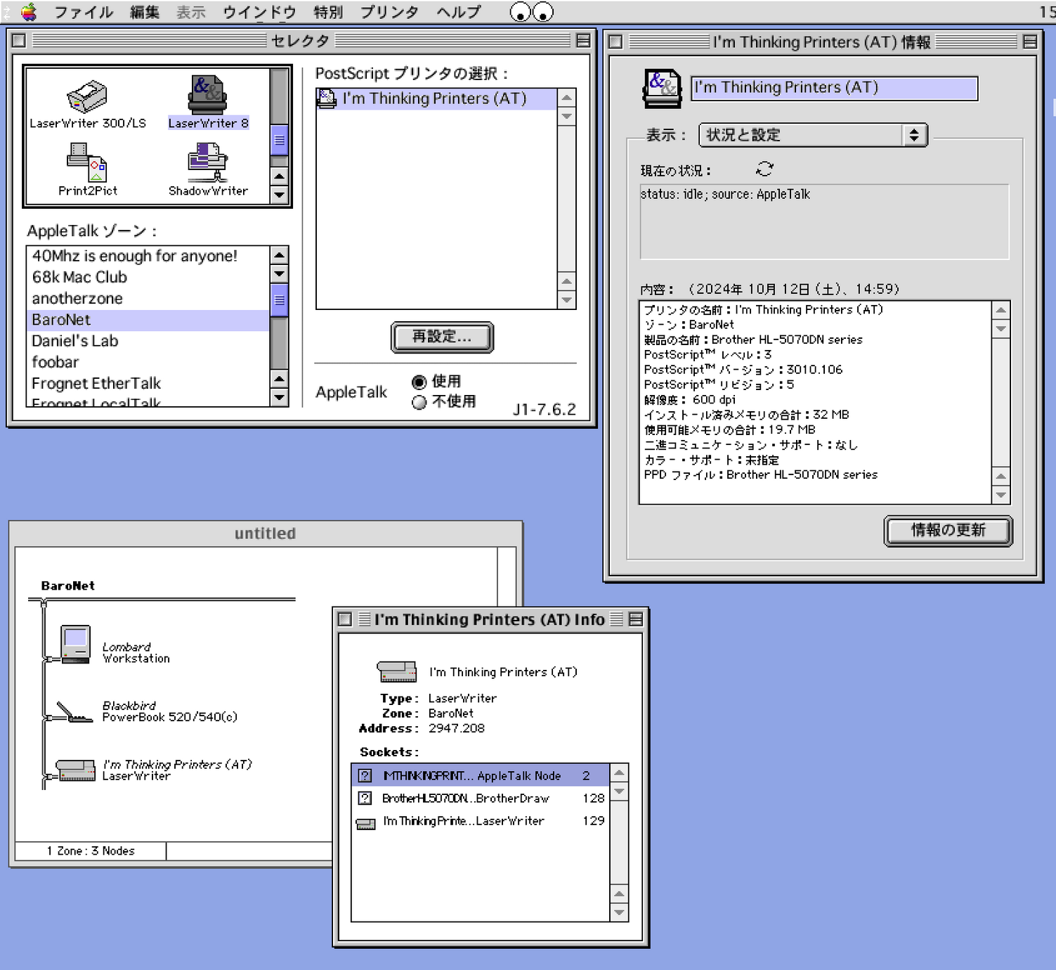Image resolution: width=1056 pixels, height=970 pixels.
Task: Enable AppleTalk 使用 radio button
Action: click(419, 382)
